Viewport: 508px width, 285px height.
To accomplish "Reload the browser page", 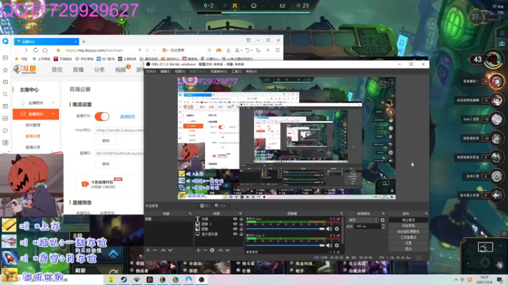I will pos(36,50).
